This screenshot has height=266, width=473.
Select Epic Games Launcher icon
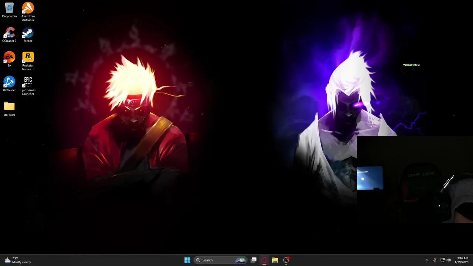click(x=28, y=86)
